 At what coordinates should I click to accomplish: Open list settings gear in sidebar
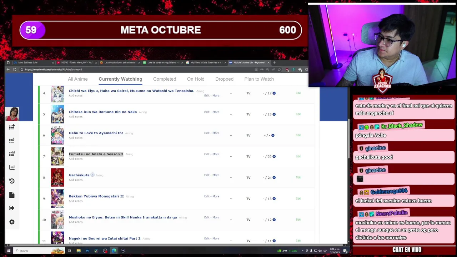(12, 222)
